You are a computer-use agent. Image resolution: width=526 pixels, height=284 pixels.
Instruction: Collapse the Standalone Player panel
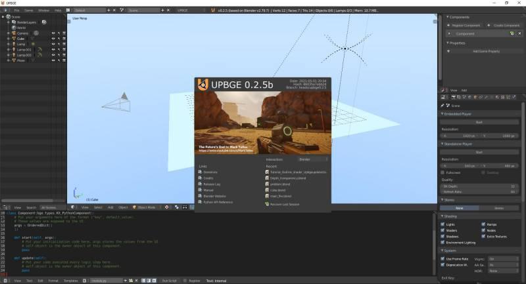442,144
